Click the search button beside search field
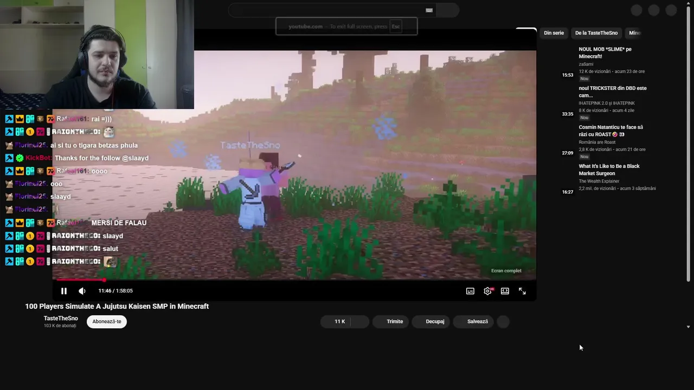694x390 pixels. pyautogui.click(x=447, y=10)
